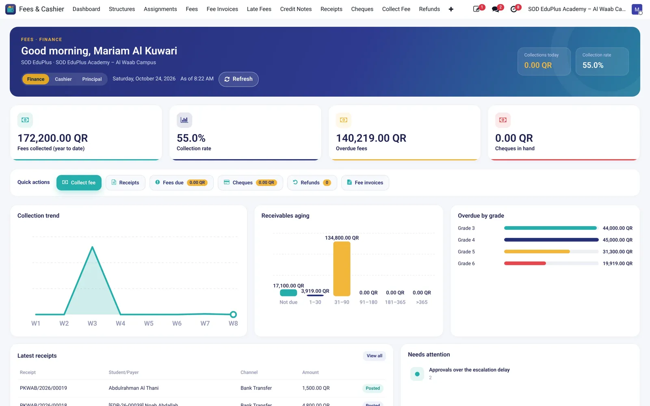The width and height of the screenshot is (650, 406).
Task: Click the plus icon in the navbar
Action: [x=451, y=9]
